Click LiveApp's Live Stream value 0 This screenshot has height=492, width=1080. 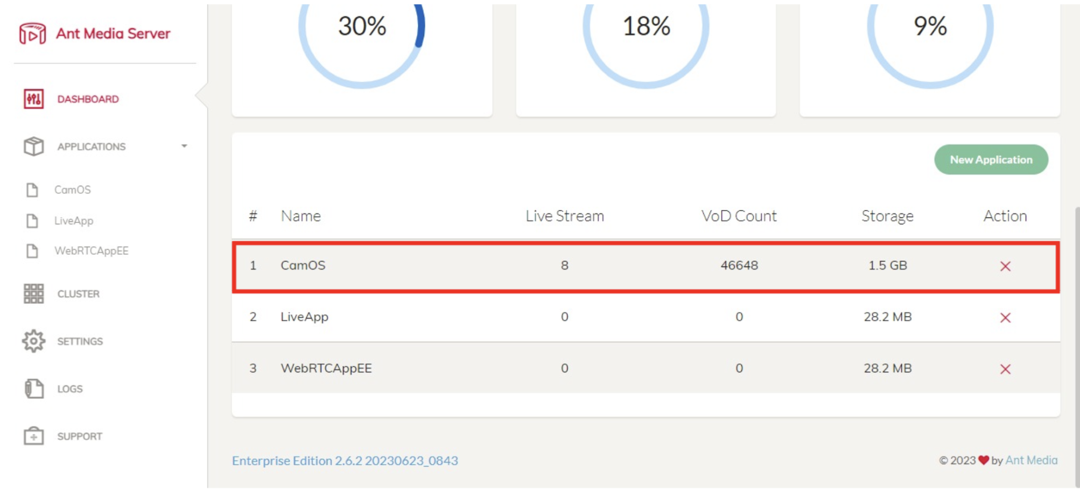pos(564,317)
